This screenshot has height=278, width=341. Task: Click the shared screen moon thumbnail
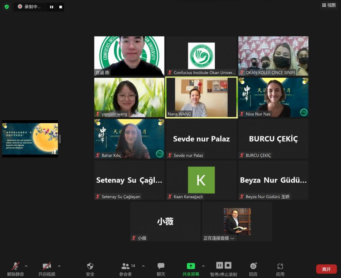click(30, 139)
